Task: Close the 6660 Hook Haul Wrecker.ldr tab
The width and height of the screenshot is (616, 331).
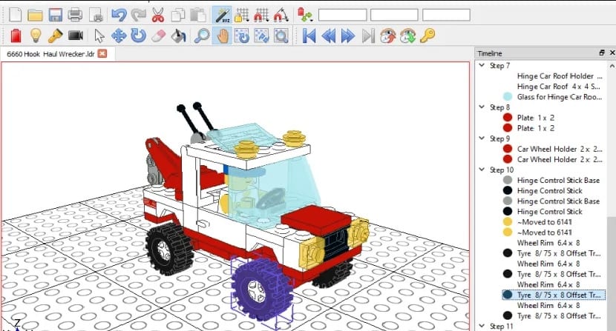Action: (x=102, y=54)
